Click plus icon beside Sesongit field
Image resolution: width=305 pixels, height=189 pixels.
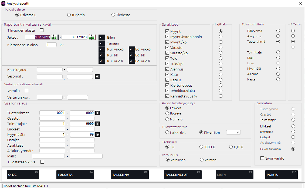coord(97,76)
